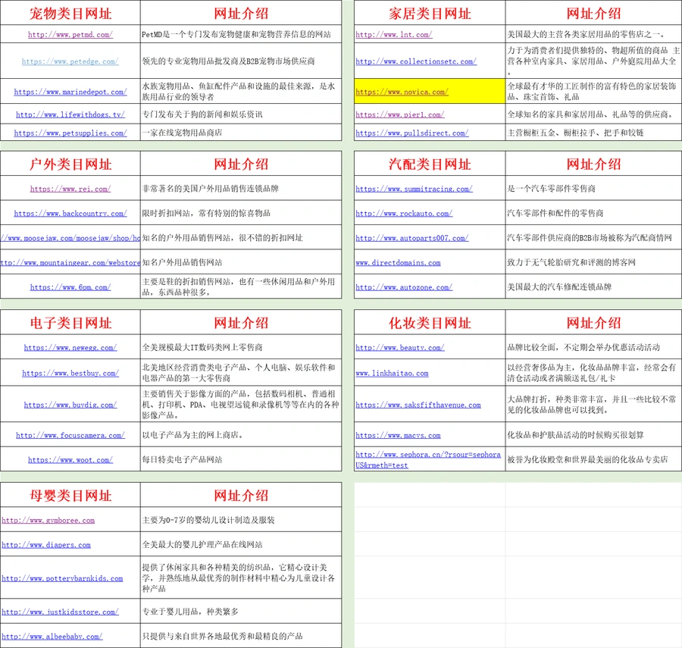Screen dimensions: 682x648
Task: Visit the www.petsupplies.com link
Action: pos(70,133)
